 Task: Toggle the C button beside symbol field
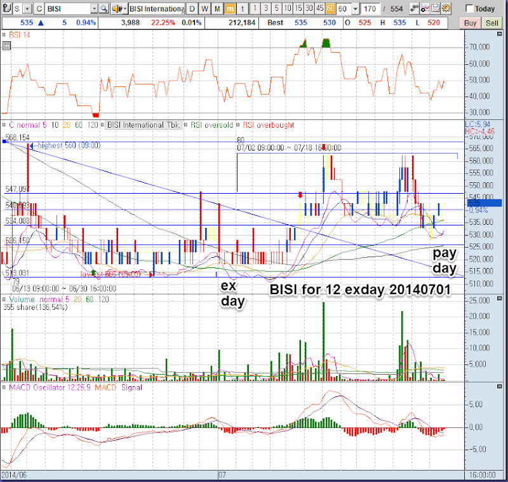39,9
